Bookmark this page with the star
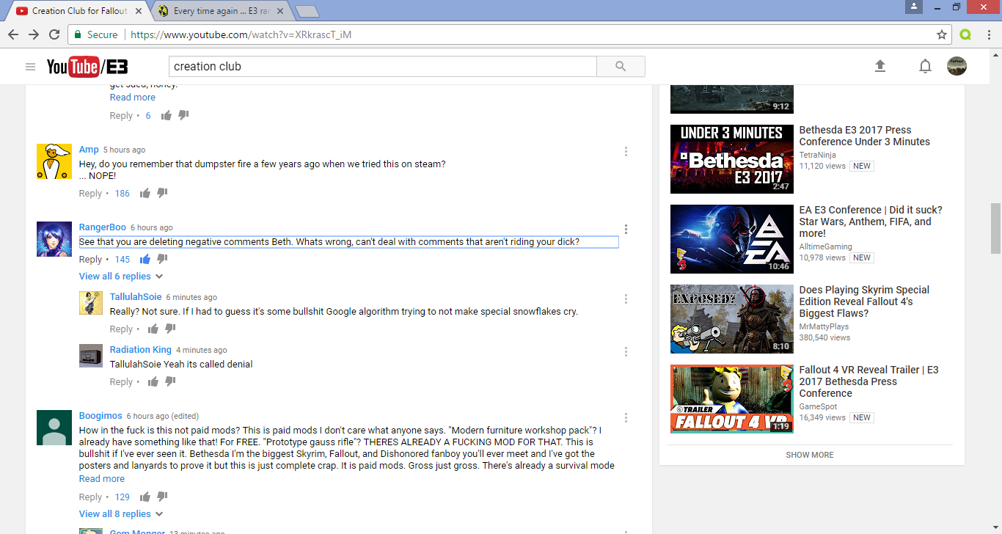The image size is (1002, 534). tap(942, 34)
